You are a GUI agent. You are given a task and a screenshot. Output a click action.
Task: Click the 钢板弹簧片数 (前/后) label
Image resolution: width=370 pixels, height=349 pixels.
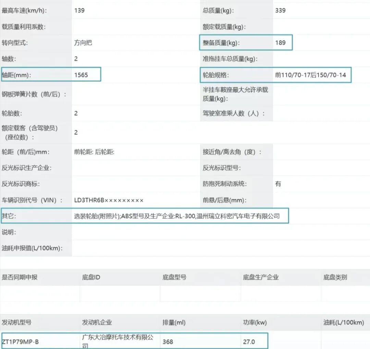[x=34, y=94]
